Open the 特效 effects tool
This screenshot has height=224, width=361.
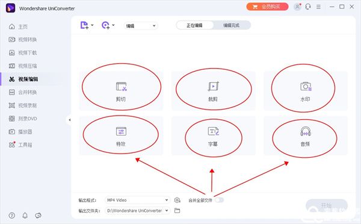click(121, 135)
